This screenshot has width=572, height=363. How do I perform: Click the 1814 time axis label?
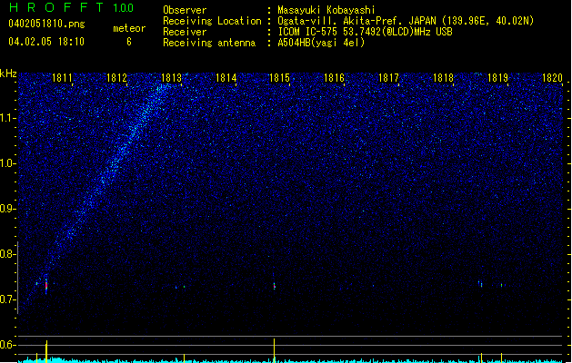coord(226,78)
